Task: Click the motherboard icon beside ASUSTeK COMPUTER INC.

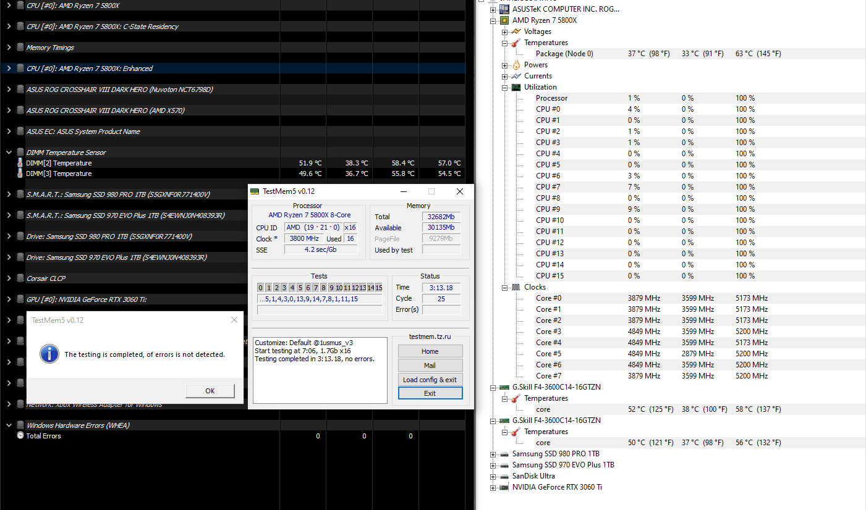Action: coord(506,9)
